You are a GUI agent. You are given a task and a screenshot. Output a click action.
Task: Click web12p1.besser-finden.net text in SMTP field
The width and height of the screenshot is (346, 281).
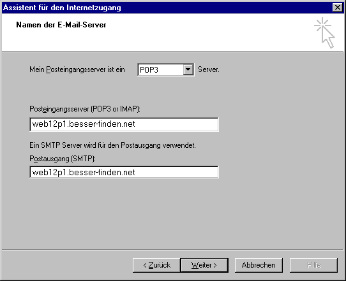tap(84, 172)
